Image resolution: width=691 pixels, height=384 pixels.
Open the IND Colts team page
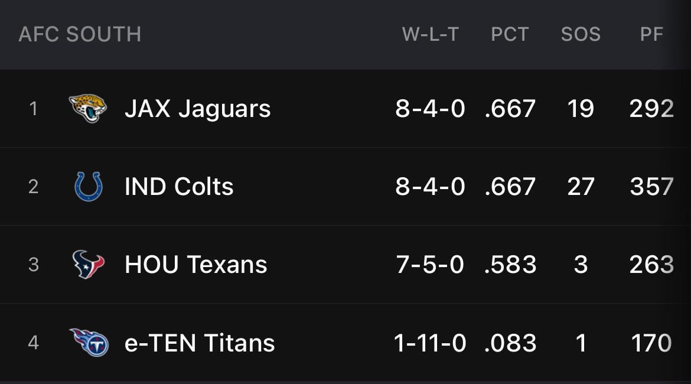pos(179,186)
